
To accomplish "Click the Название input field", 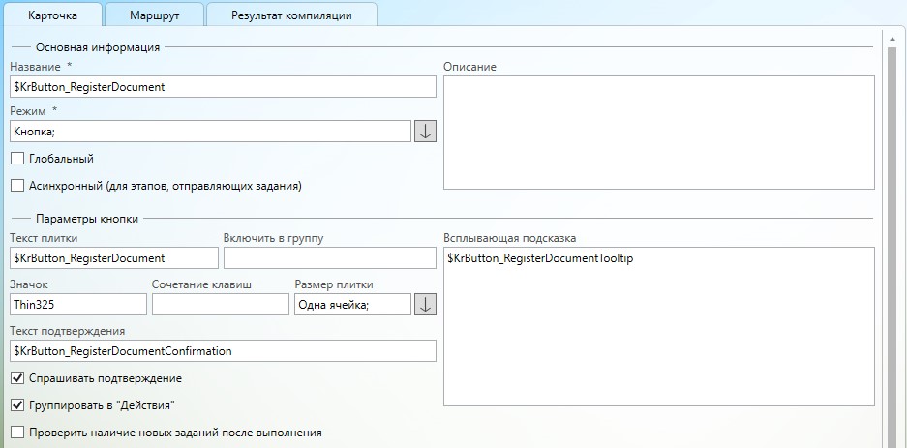I will [223, 86].
